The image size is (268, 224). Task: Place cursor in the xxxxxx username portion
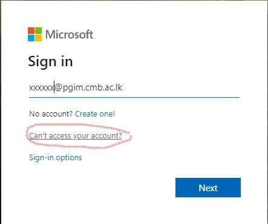41,88
